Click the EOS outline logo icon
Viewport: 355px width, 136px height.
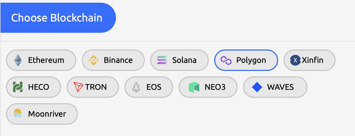[136, 87]
